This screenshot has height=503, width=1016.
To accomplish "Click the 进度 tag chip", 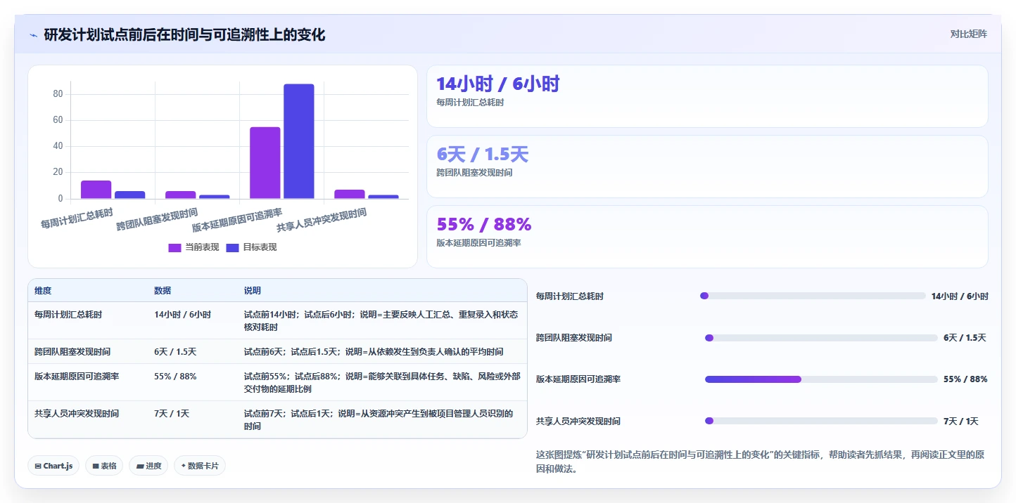I will point(148,466).
